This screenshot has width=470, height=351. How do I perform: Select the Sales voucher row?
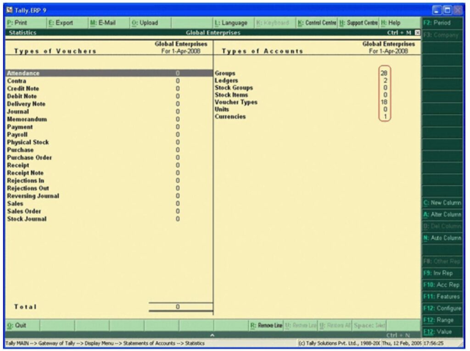tap(109, 204)
